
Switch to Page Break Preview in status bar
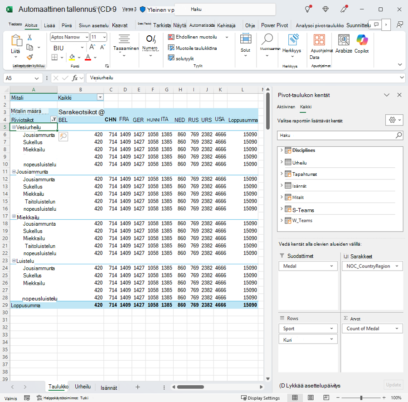pos(326,397)
